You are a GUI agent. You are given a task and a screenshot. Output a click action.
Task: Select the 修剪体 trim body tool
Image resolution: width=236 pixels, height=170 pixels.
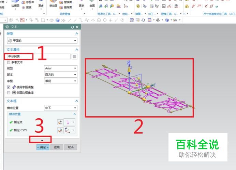pos(28,2)
